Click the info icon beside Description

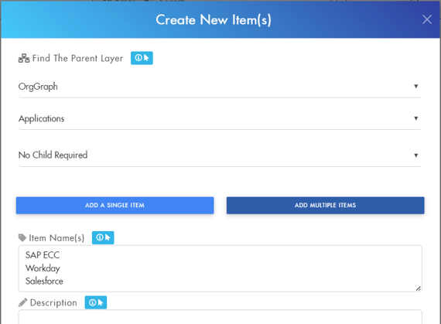coord(96,302)
